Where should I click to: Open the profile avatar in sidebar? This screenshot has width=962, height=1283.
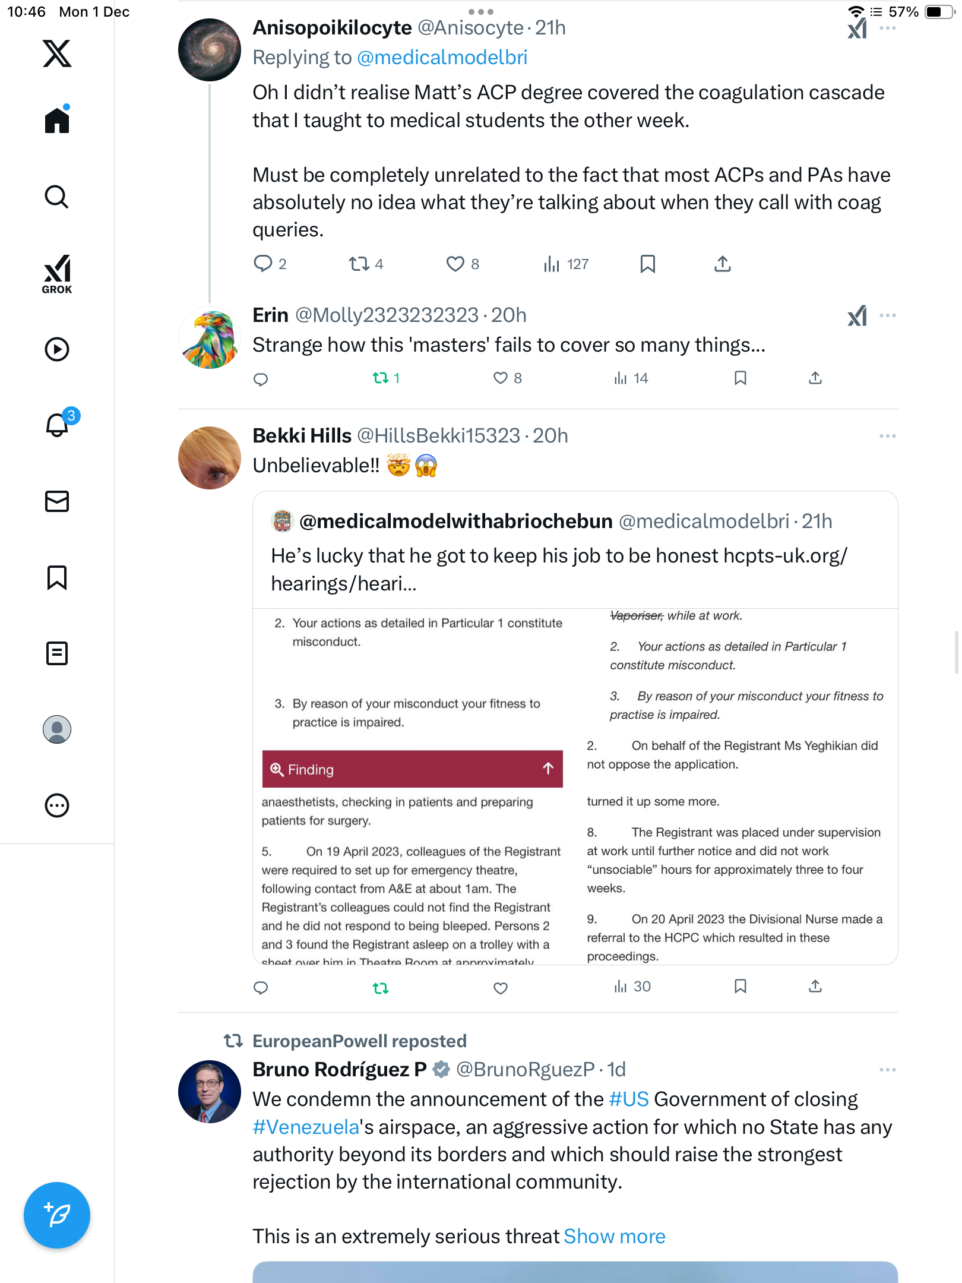point(57,729)
